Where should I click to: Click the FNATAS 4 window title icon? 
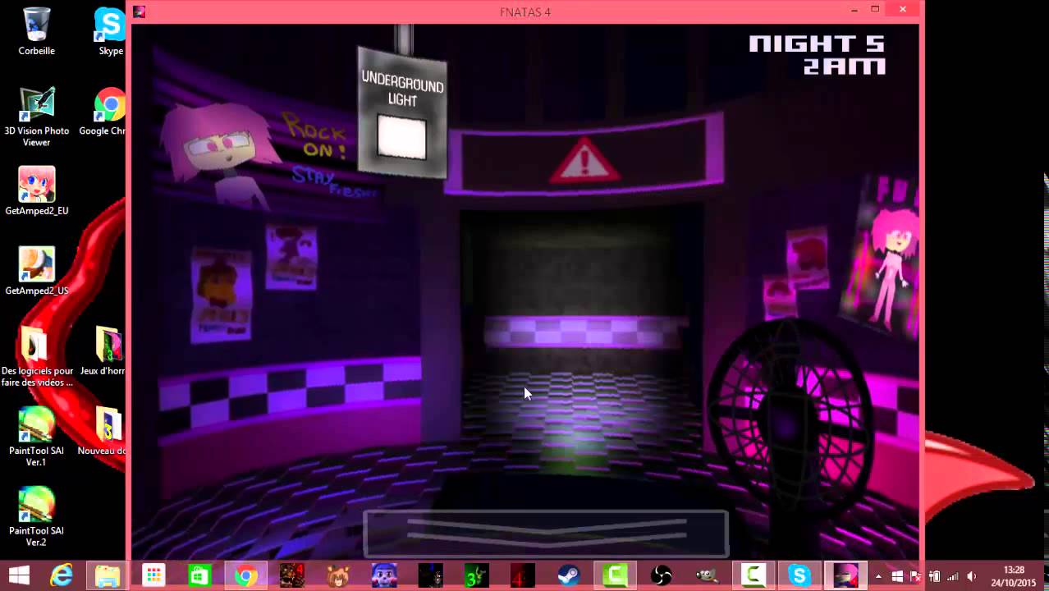pos(140,11)
